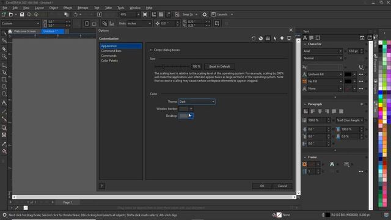The width and height of the screenshot is (391, 220).
Task: Select center paragraph alignment in Text docker
Action: tap(320, 111)
